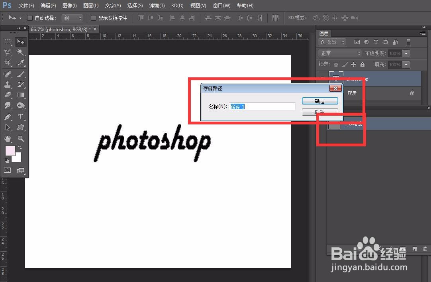Image resolution: width=431 pixels, height=282 pixels.
Task: Filter layers by adjustment layers icon
Action: pos(366,42)
